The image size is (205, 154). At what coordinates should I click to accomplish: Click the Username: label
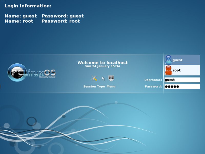(153, 80)
